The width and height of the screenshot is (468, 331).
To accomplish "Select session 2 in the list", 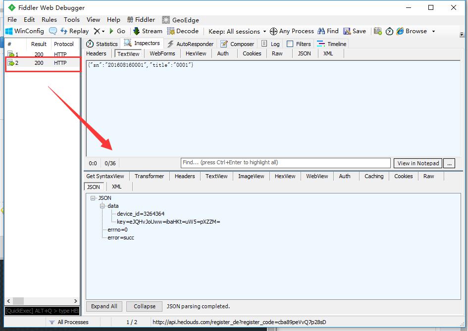I will tap(43, 63).
